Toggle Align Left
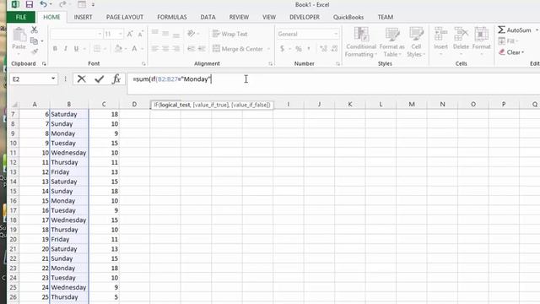 pos(155,49)
